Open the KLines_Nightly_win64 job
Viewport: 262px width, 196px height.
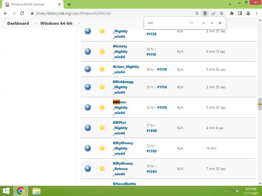[126, 69]
